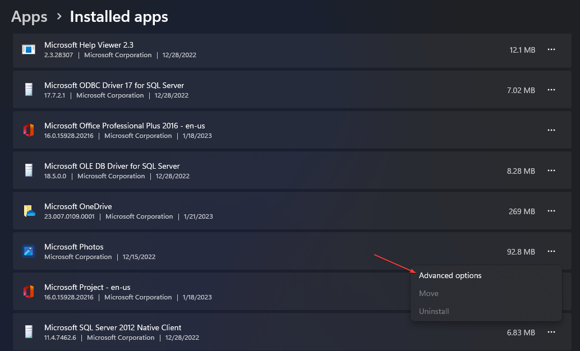
Task: Click Microsoft Corporation publisher in OLE DB Driver row
Action: [x=111, y=176]
